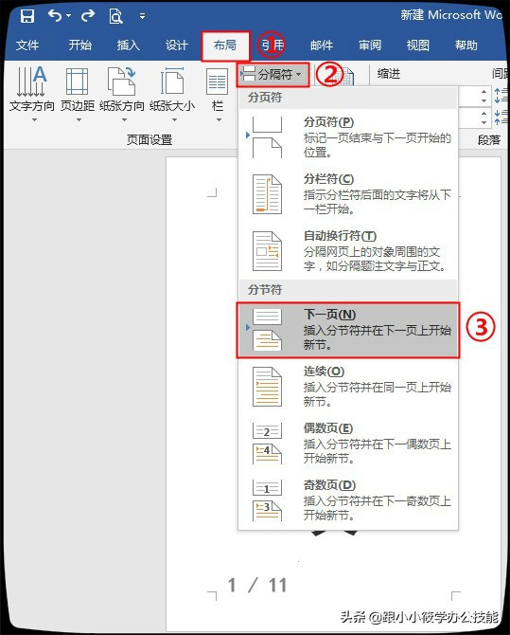Viewport: 510px width, 635px height.
Task: Switch to the 设计 tab
Action: pyautogui.click(x=176, y=45)
